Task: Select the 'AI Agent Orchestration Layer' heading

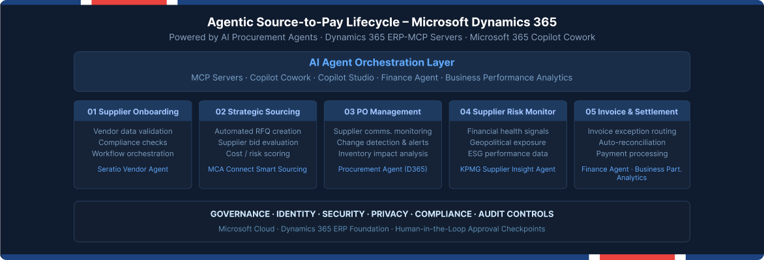Action: click(x=382, y=62)
